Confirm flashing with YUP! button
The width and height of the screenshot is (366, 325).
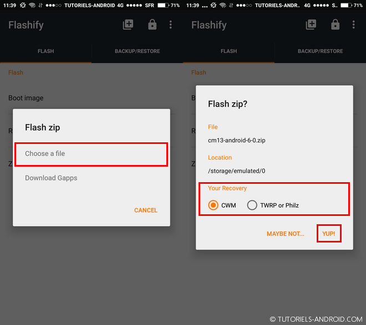[329, 234]
